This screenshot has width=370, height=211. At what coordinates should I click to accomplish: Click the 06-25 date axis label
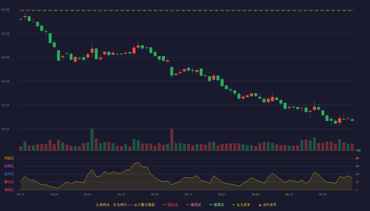[x=323, y=194]
